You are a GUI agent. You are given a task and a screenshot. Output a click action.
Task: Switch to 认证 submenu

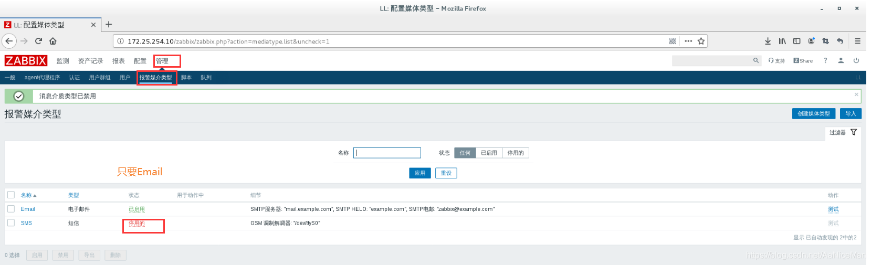(74, 78)
